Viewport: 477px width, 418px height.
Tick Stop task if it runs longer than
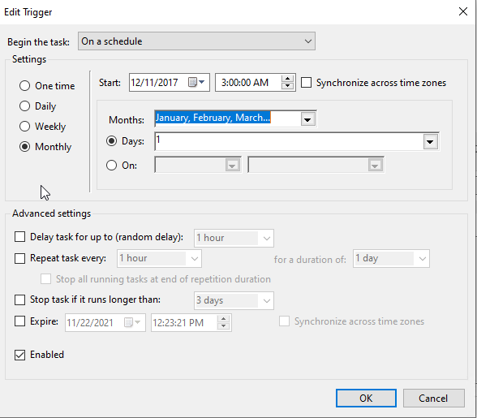pyautogui.click(x=20, y=299)
